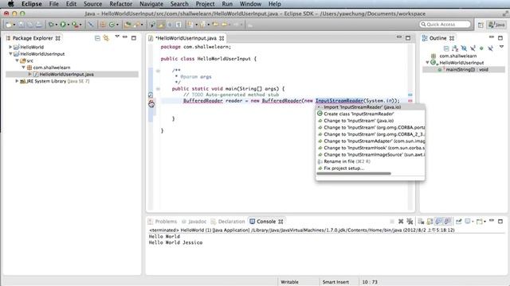Choose Import 'InputStreamReader' (java.io) quick fix
Screen dimensions: 510x286
click(x=370, y=107)
